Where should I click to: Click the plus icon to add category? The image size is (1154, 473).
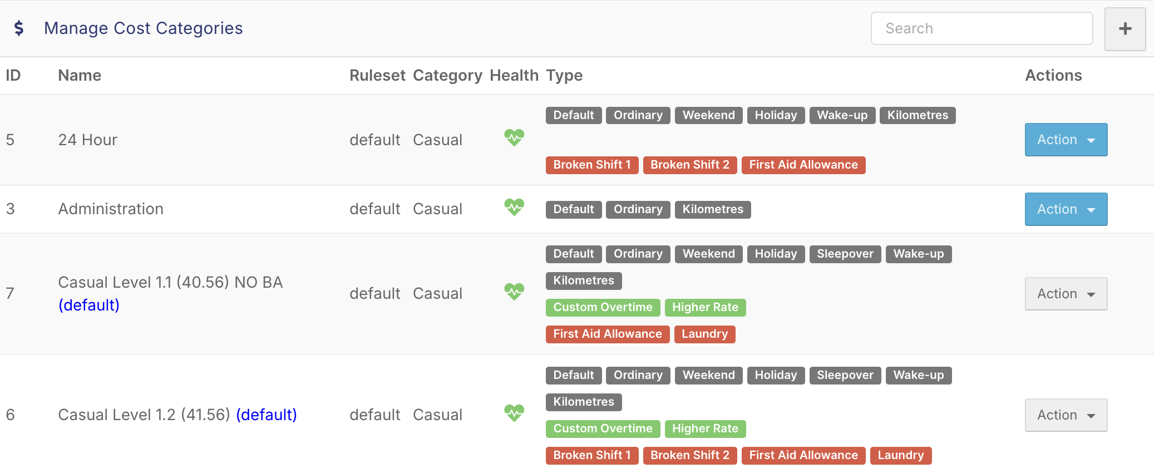click(x=1125, y=29)
